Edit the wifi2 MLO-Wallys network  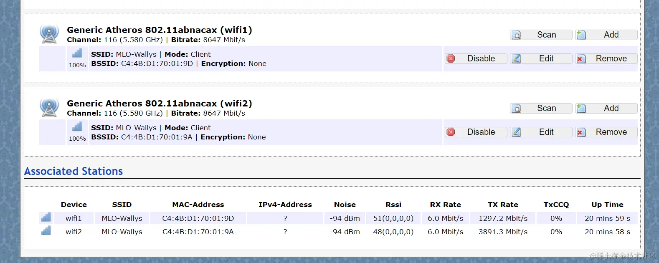pos(541,132)
